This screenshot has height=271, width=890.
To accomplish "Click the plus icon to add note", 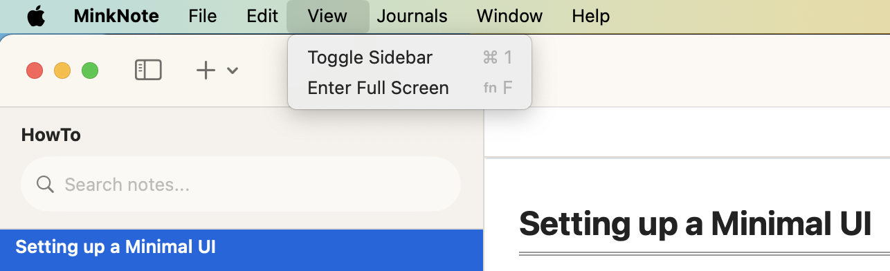I will pos(206,70).
